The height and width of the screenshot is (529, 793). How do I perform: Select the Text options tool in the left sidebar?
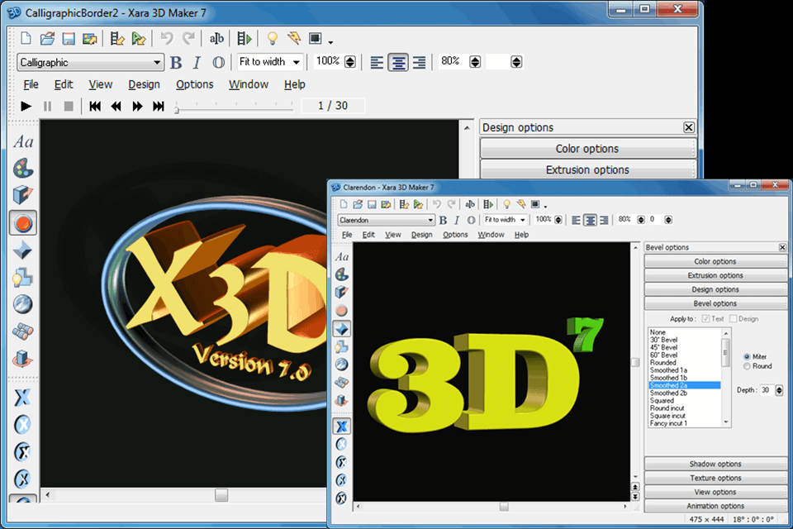[23, 141]
